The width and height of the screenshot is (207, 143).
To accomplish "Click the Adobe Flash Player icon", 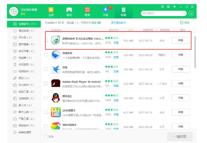I will click(x=56, y=83).
